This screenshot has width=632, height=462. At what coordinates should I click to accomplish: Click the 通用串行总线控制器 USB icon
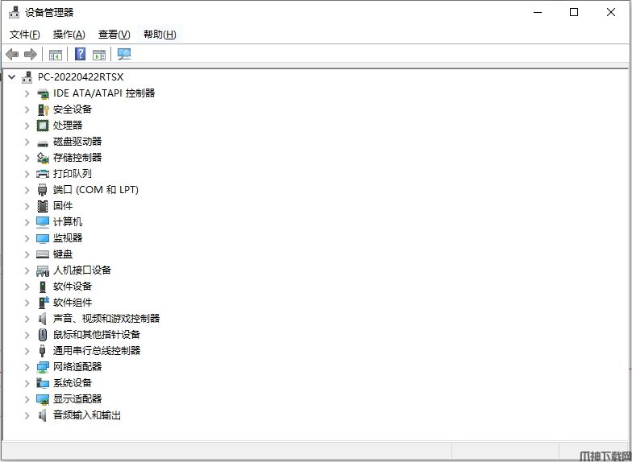coord(43,351)
